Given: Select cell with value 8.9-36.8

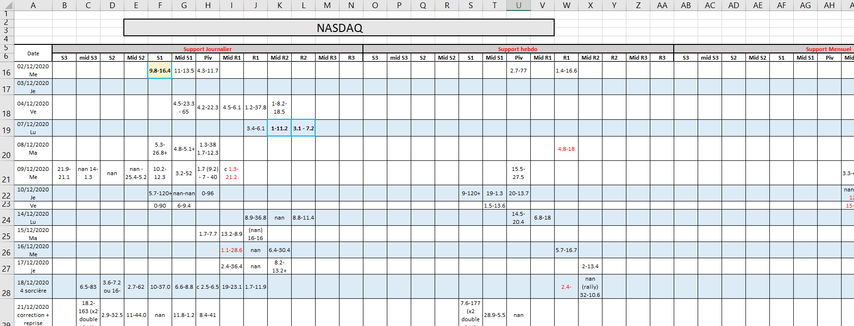Looking at the screenshot, I should 255,218.
